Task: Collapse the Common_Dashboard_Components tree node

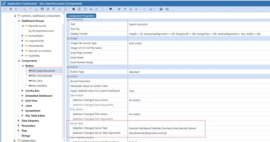Action: click(x=15, y=16)
